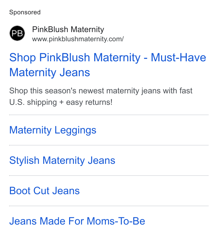218x236 pixels.
Task: Go to the Boot Cut Jeans link
Action: (x=44, y=191)
